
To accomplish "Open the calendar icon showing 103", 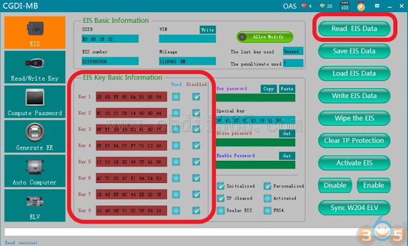I will click(345, 6).
